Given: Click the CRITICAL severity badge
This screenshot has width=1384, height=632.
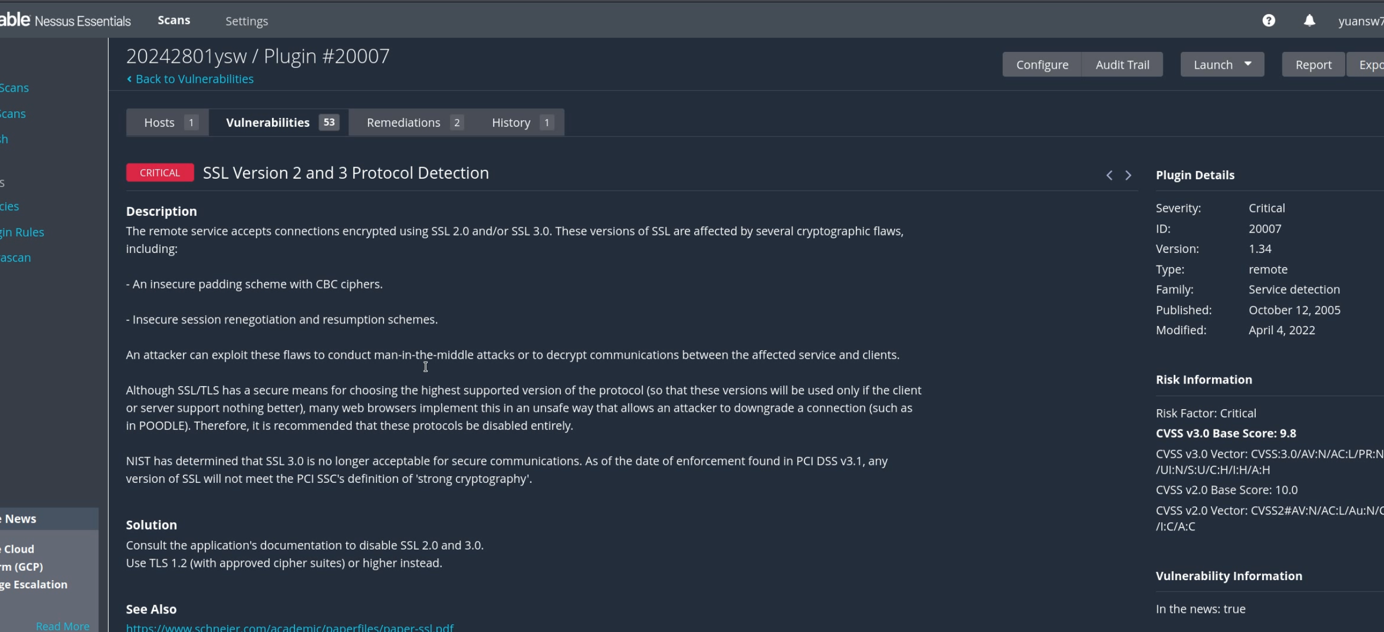Looking at the screenshot, I should (x=159, y=173).
